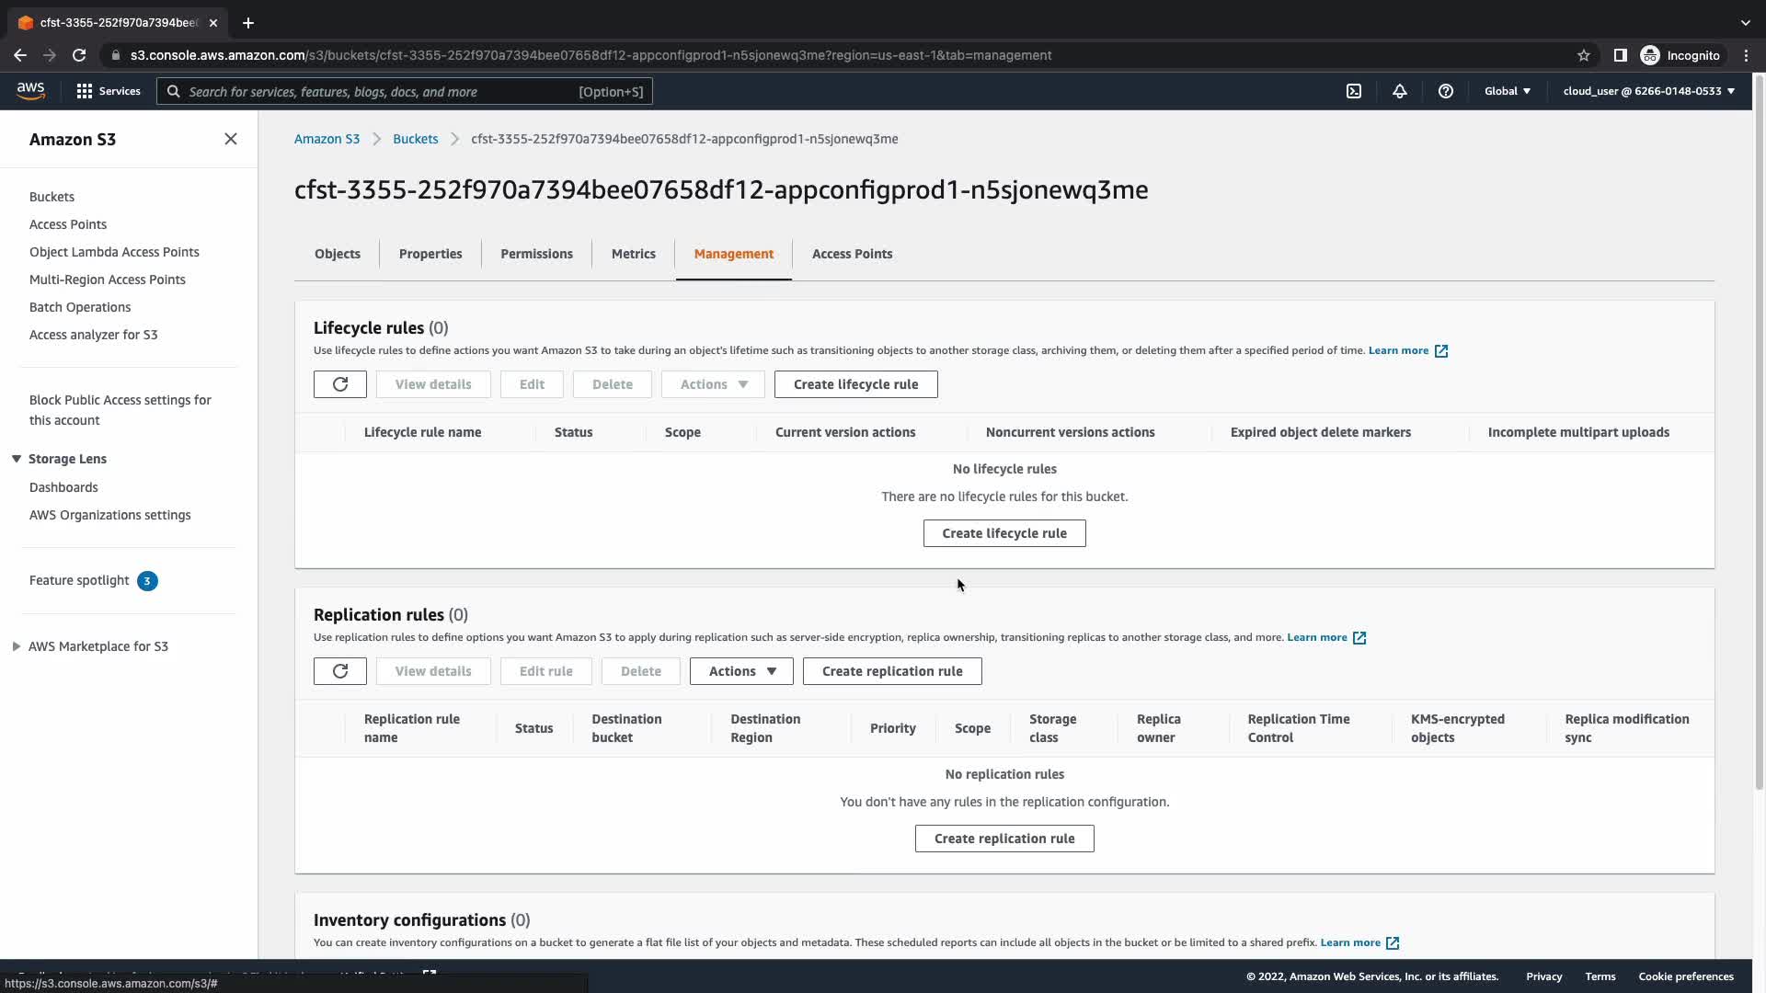This screenshot has height=993, width=1766.
Task: Switch to the Properties tab
Action: [x=430, y=254]
